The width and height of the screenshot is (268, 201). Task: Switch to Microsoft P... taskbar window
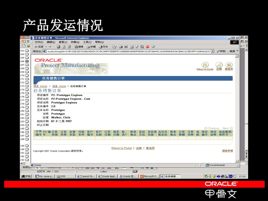pos(149,176)
